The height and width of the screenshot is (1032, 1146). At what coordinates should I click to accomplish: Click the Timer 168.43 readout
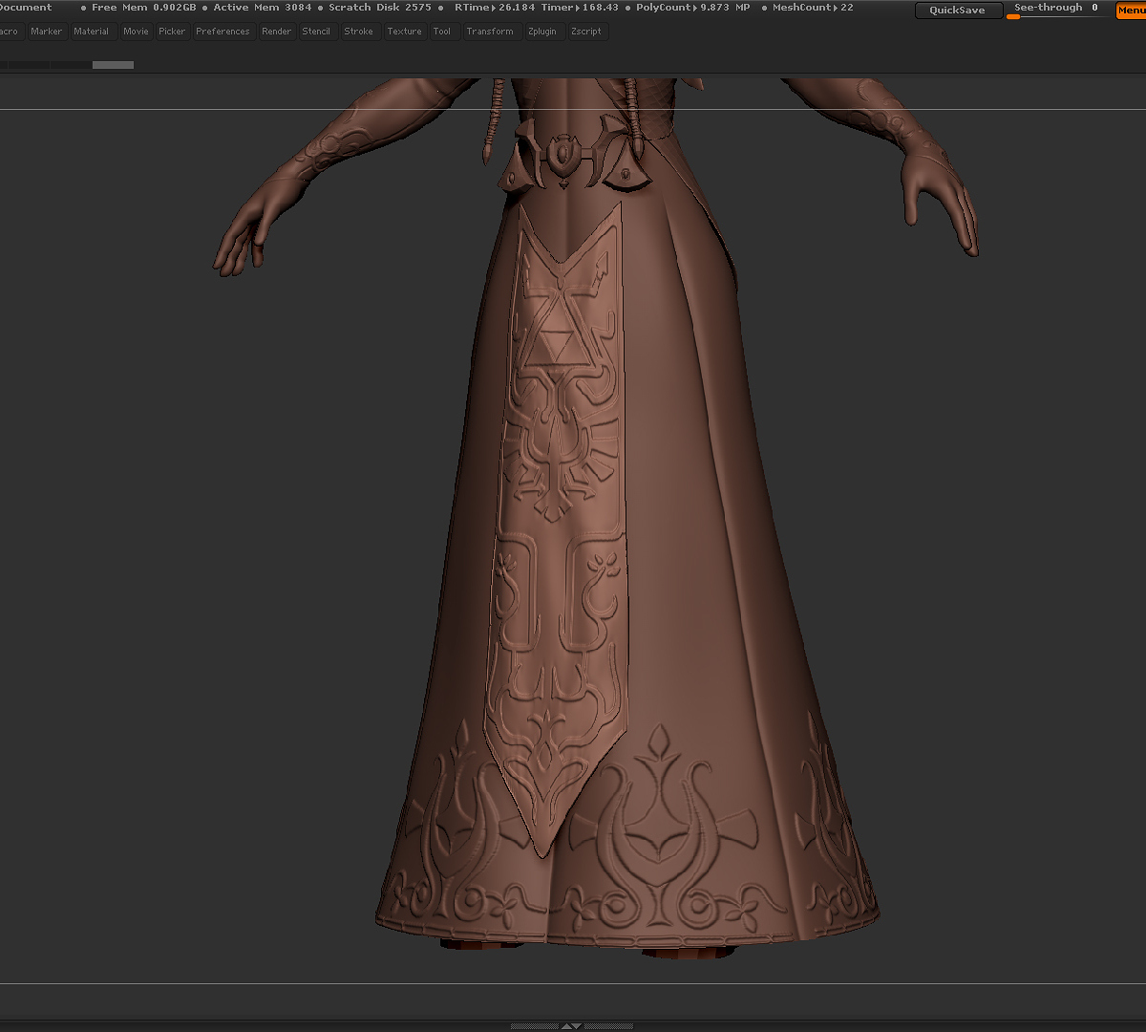tap(580, 8)
